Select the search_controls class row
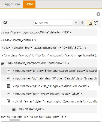The height and width of the screenshot is (123, 102). pos(49,40)
